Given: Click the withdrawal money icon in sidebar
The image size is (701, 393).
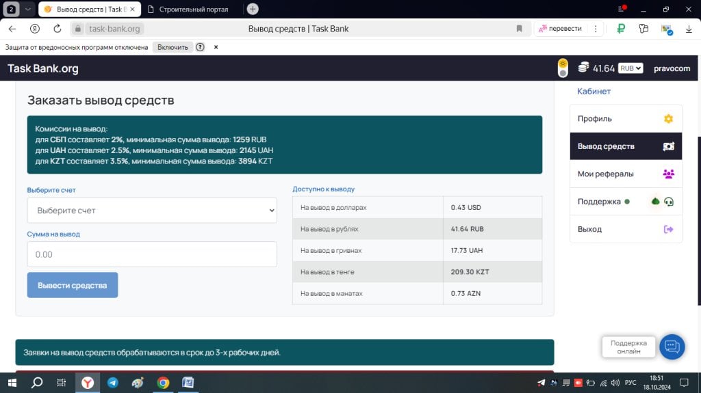Looking at the screenshot, I should click(668, 146).
